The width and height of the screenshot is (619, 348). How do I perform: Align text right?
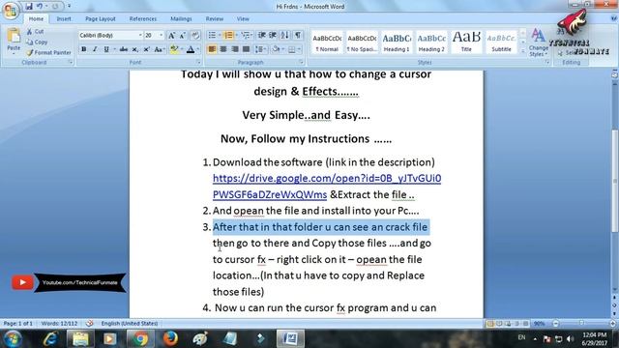click(x=235, y=49)
